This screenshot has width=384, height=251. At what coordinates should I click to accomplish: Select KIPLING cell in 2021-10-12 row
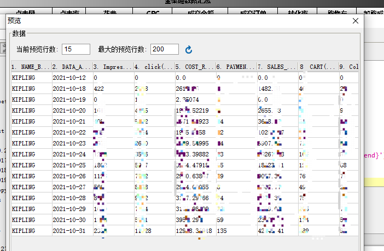coord(32,78)
